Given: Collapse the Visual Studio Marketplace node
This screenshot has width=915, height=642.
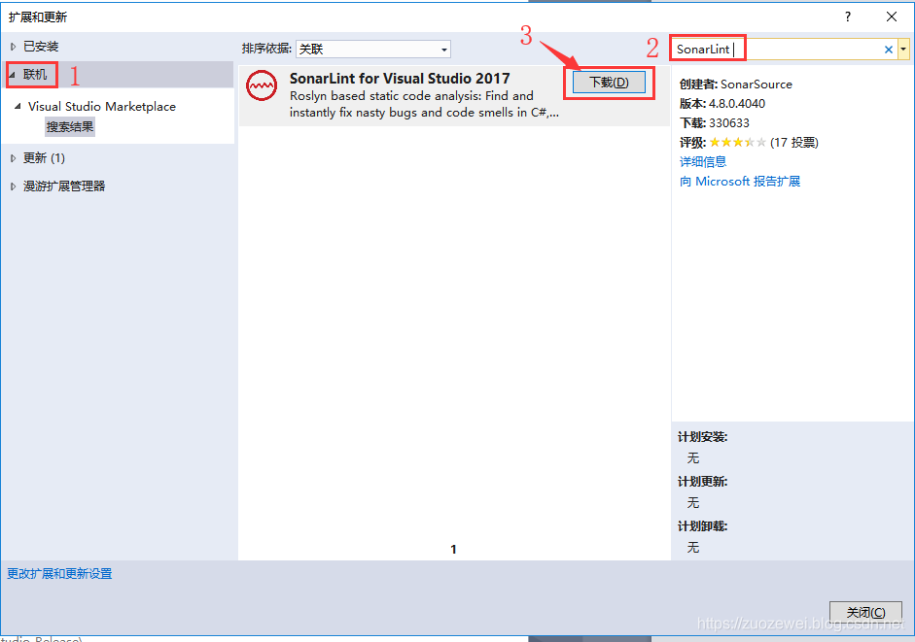Looking at the screenshot, I should click(18, 106).
